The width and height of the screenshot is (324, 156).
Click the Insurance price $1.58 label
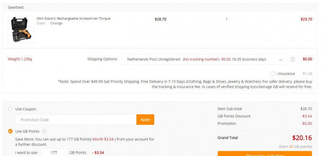[x=307, y=74]
